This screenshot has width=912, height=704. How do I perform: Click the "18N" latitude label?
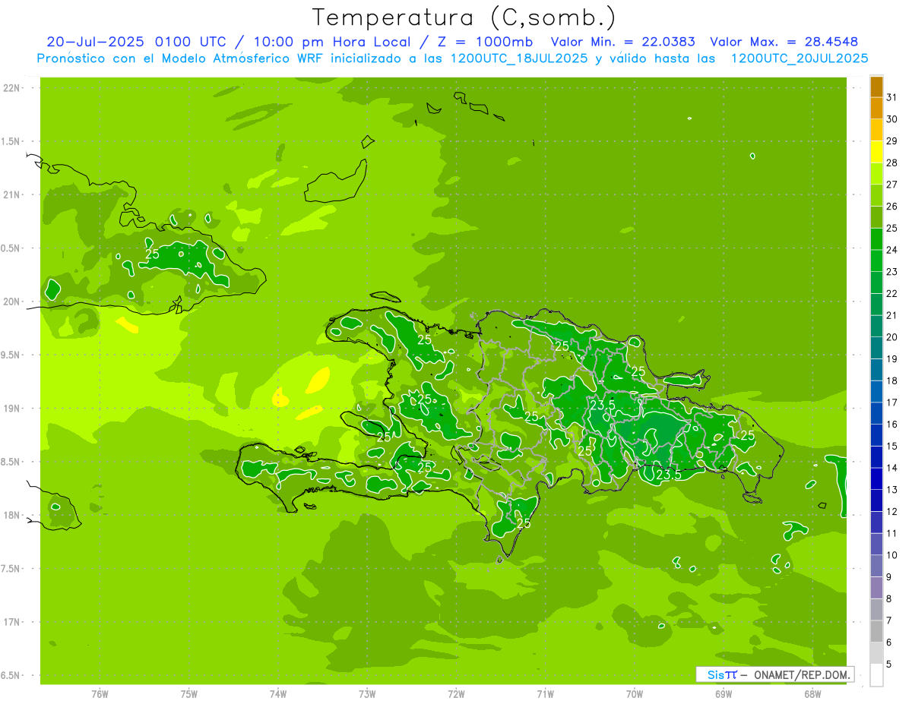click(13, 515)
